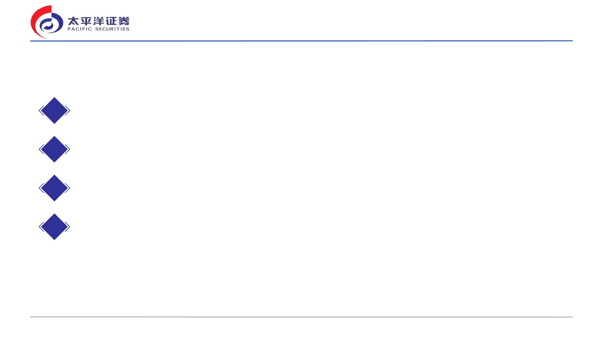Image resolution: width=603 pixels, height=339 pixels.
Task: Click the 太 character in the logo
Action: click(x=73, y=21)
